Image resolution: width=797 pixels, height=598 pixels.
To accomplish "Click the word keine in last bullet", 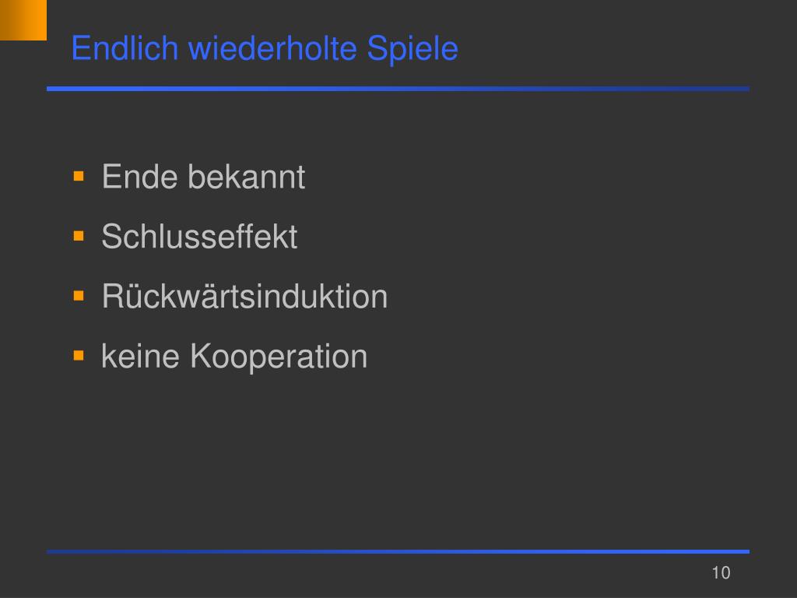I will (141, 356).
